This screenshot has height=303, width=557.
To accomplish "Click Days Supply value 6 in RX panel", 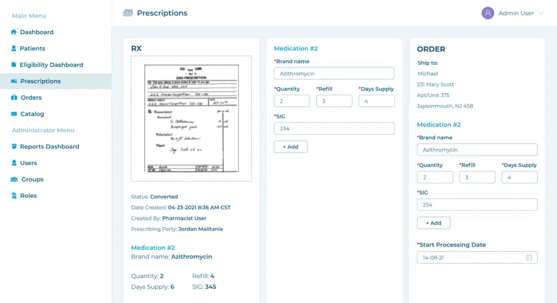I will 172,287.
